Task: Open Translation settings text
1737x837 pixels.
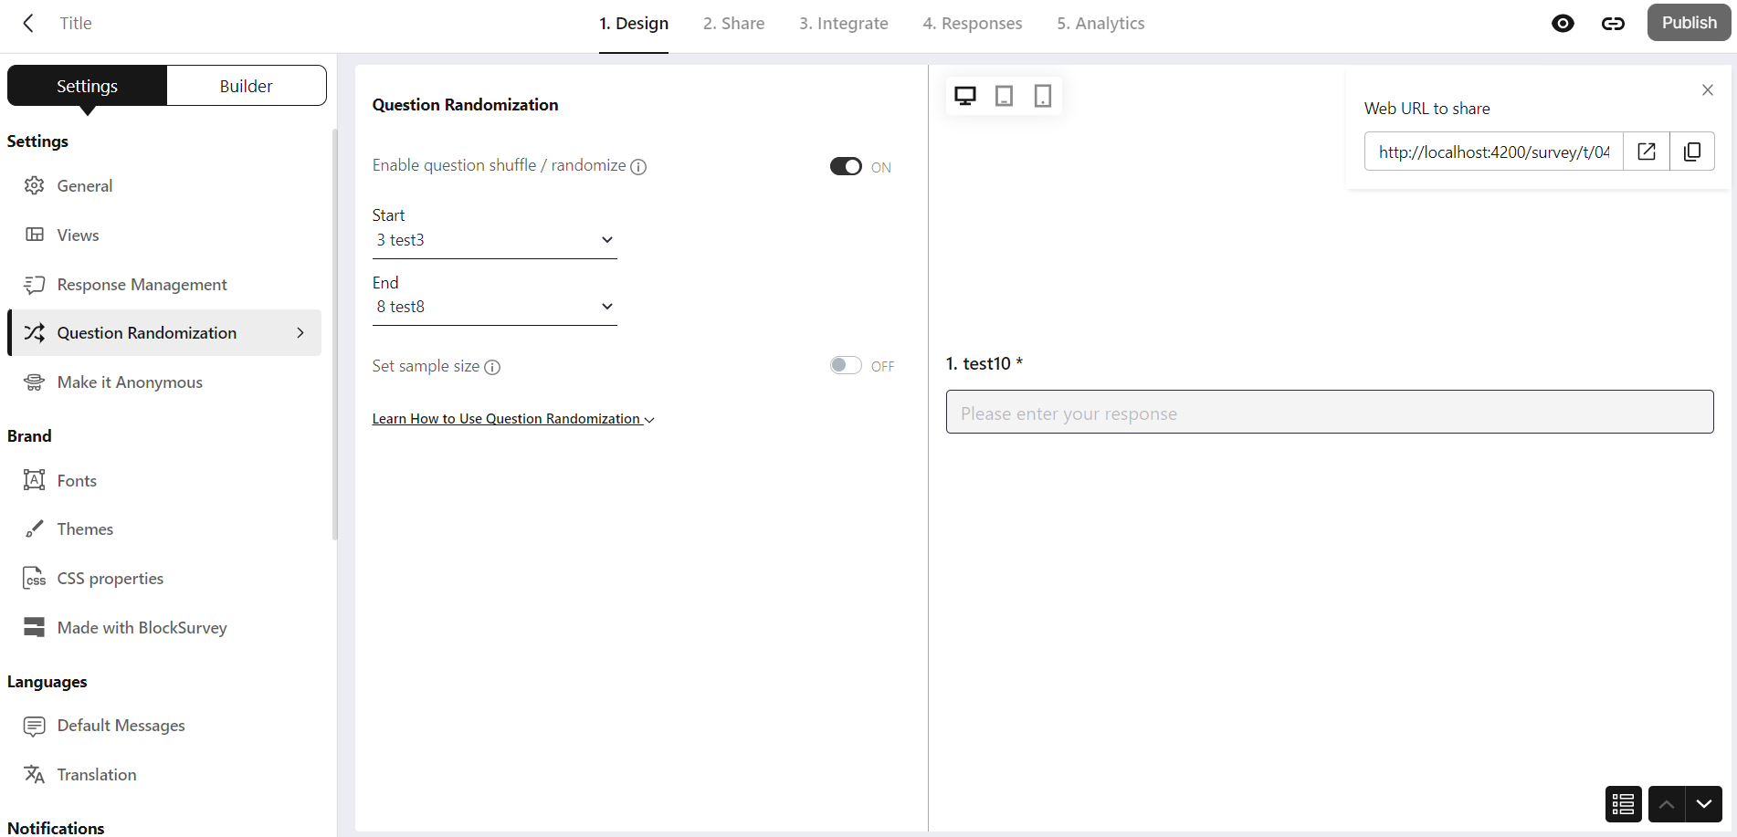Action: 97,775
